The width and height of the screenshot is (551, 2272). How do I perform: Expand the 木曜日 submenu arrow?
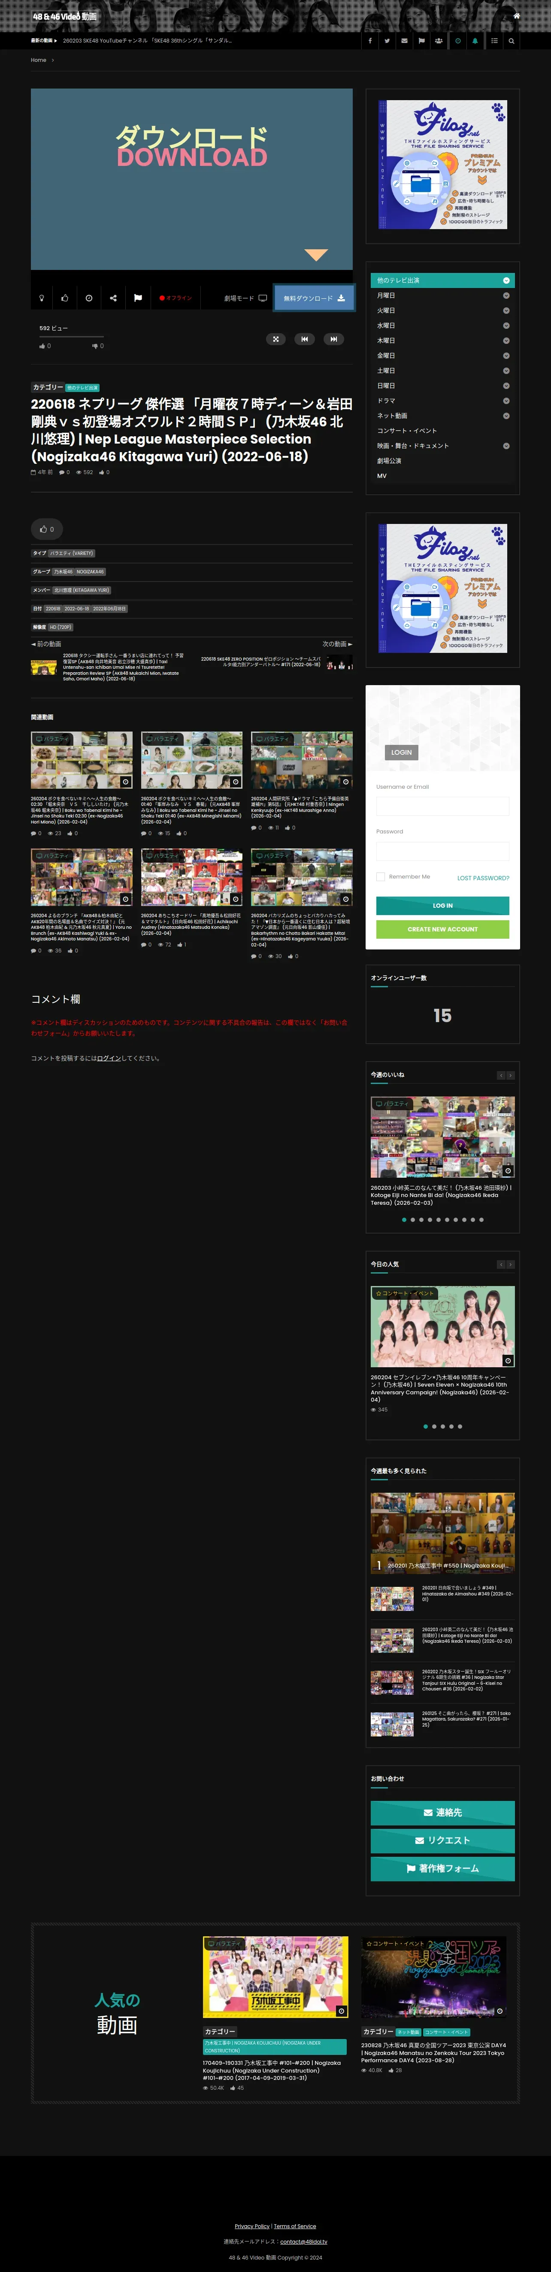click(x=506, y=340)
